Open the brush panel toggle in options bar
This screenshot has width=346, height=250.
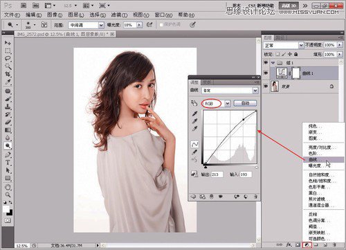pyautogui.click(x=44, y=24)
